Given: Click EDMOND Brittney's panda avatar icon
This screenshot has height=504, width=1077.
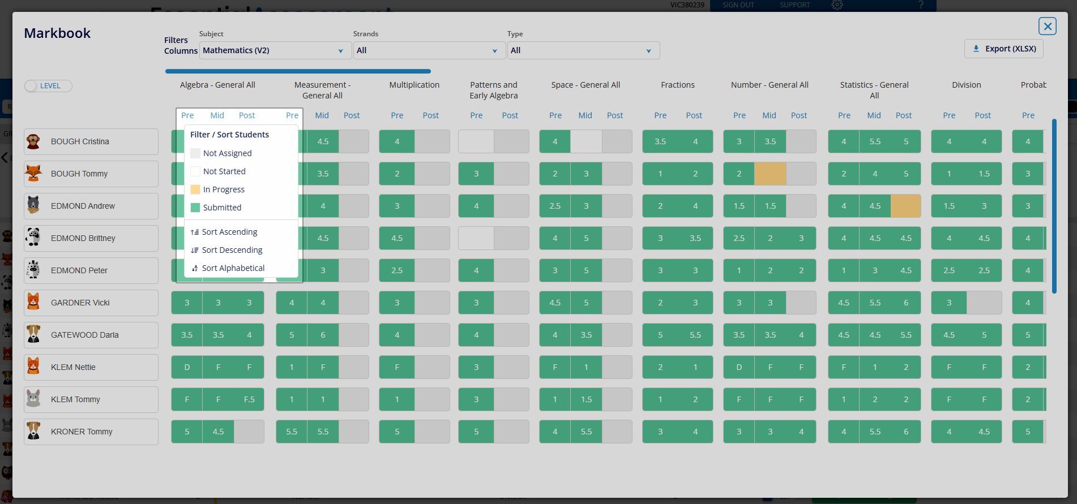Looking at the screenshot, I should (33, 238).
